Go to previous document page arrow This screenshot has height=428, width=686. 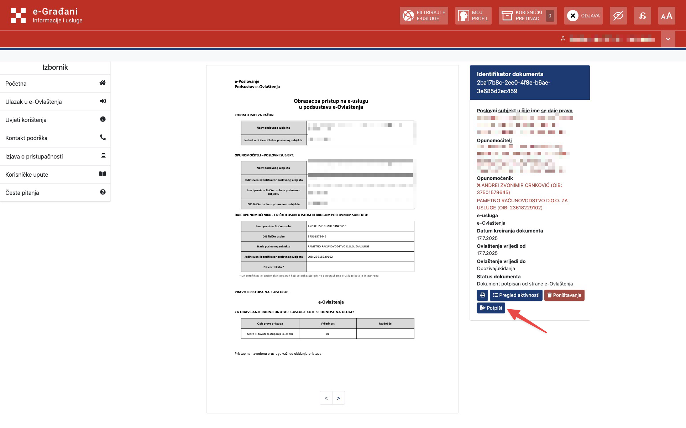(x=326, y=398)
